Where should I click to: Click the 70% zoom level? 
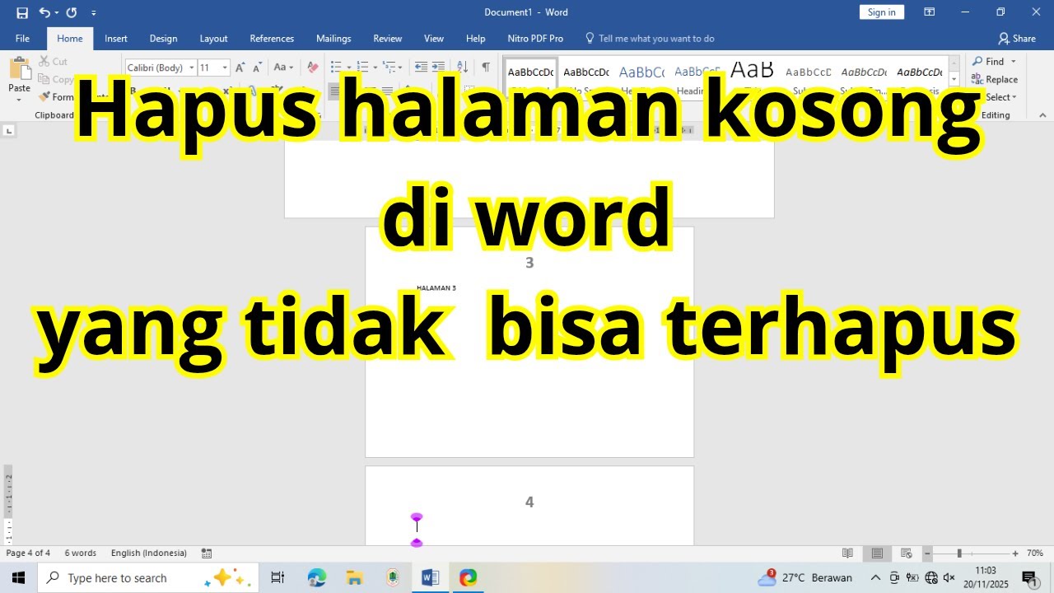[x=1035, y=553]
